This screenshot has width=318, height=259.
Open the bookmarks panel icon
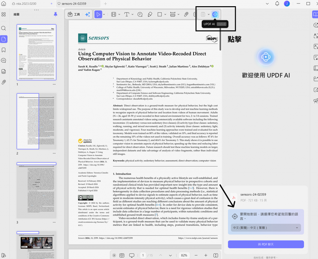point(4,50)
